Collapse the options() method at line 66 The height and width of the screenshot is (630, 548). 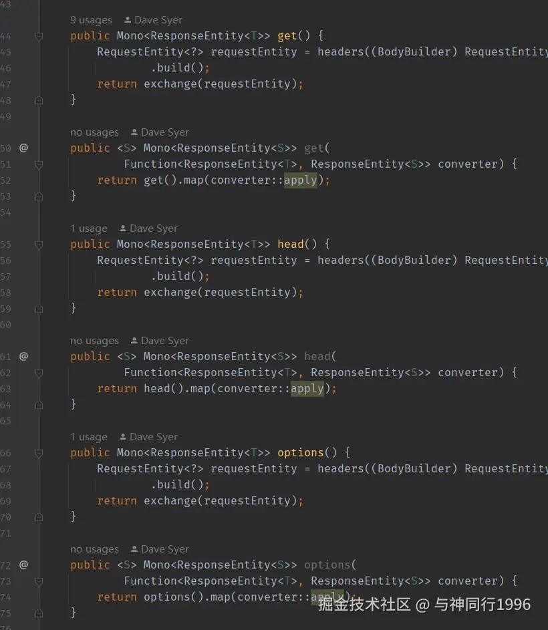click(39, 453)
